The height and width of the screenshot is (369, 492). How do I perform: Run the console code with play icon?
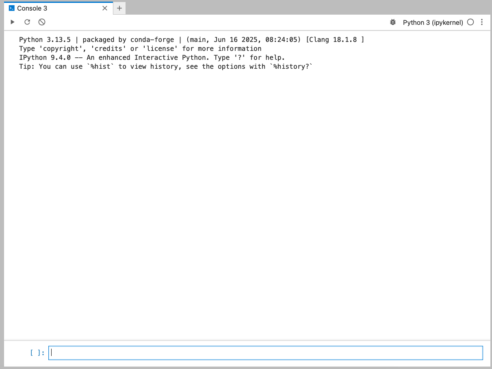coord(13,22)
